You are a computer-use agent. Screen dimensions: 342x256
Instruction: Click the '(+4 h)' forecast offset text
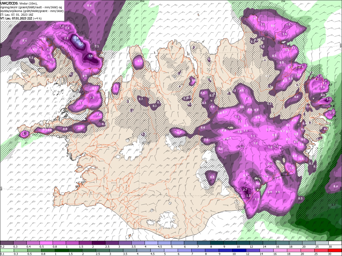pos(37,18)
